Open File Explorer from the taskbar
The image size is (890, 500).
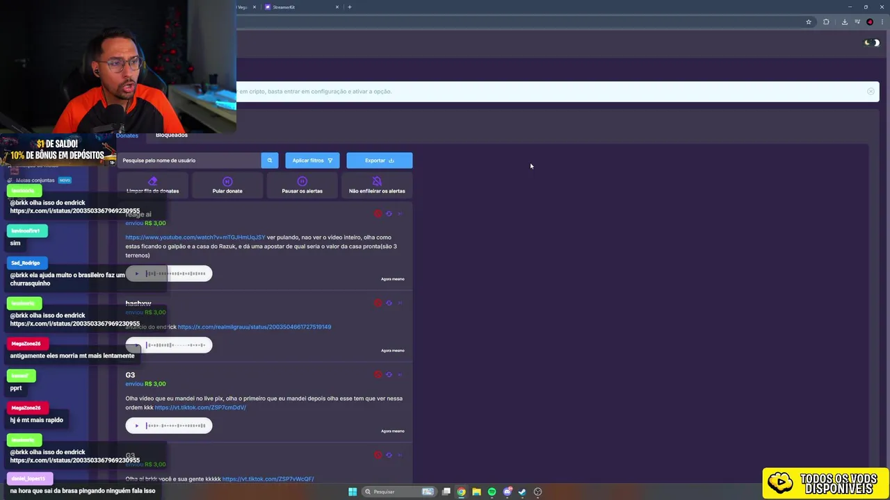pyautogui.click(x=476, y=492)
